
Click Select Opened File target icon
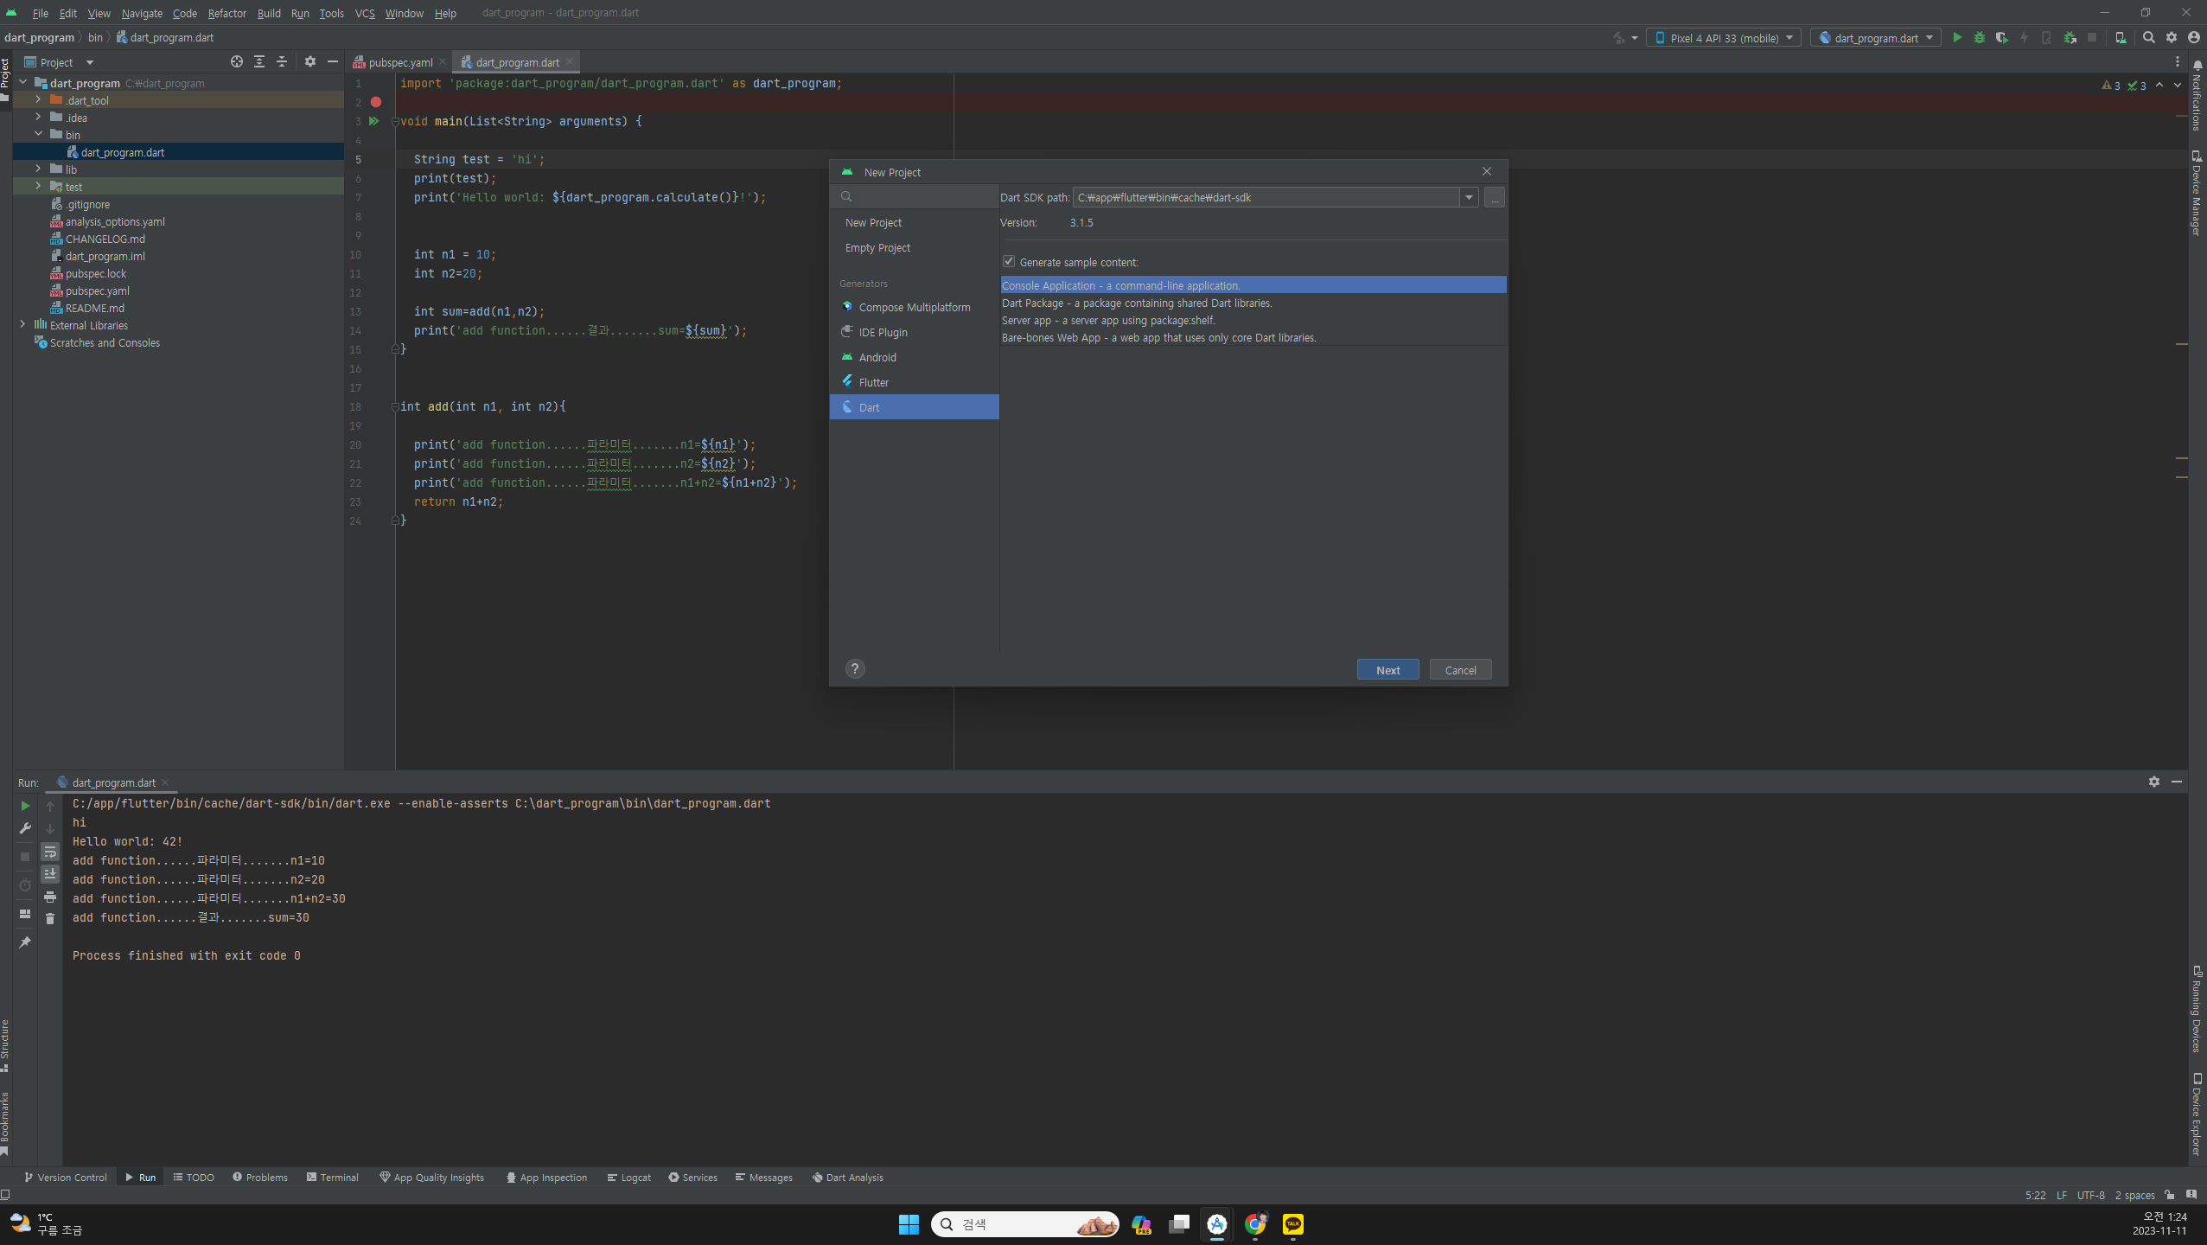pyautogui.click(x=237, y=62)
